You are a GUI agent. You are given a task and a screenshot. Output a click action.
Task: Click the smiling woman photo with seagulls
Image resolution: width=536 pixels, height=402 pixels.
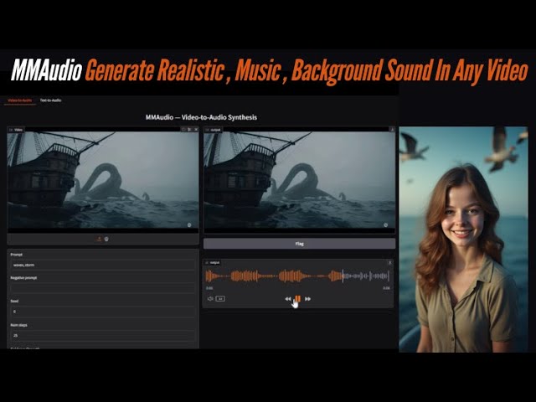point(463,240)
